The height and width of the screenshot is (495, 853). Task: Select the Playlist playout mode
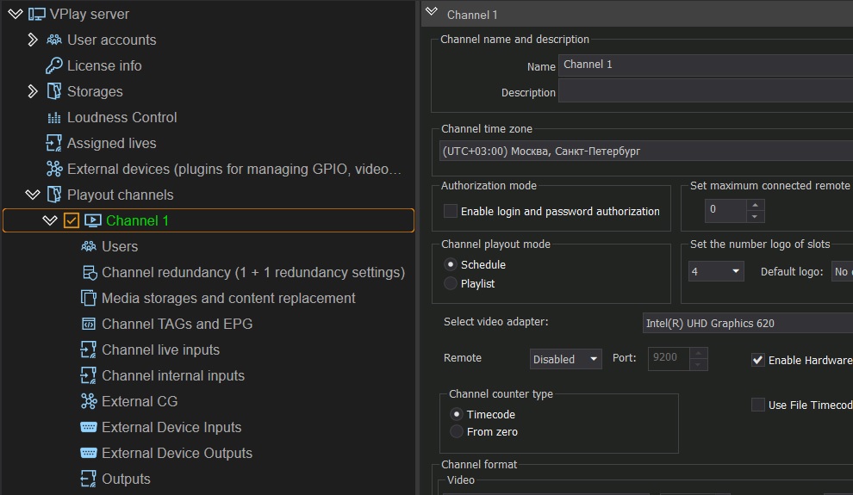click(x=451, y=283)
